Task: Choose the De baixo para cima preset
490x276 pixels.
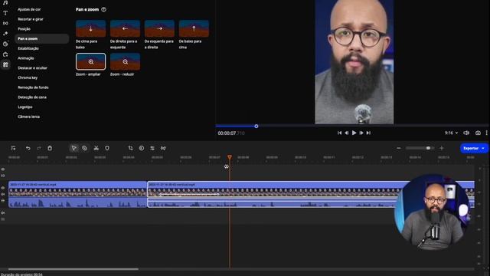Action: click(x=194, y=28)
